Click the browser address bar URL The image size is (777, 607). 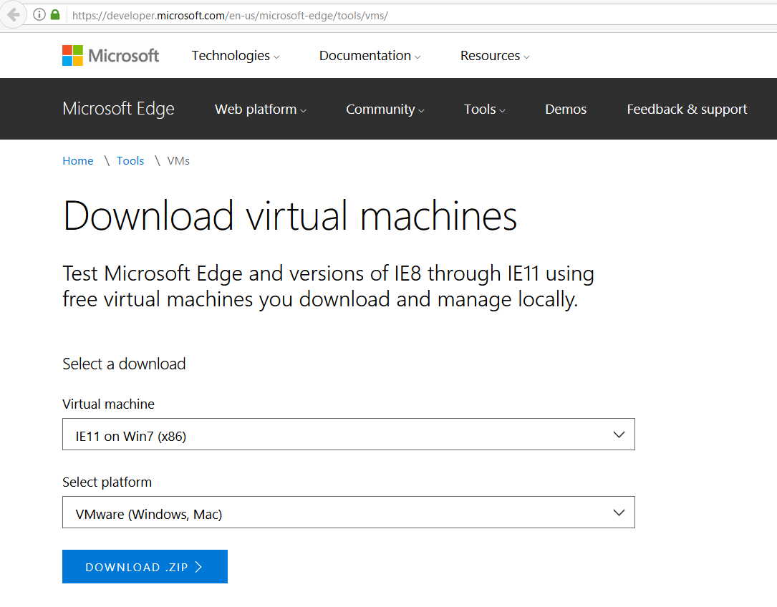pyautogui.click(x=230, y=15)
